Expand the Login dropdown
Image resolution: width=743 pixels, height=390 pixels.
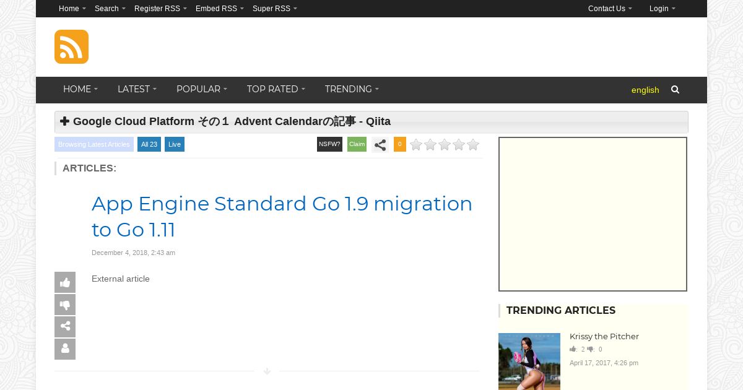click(x=663, y=9)
